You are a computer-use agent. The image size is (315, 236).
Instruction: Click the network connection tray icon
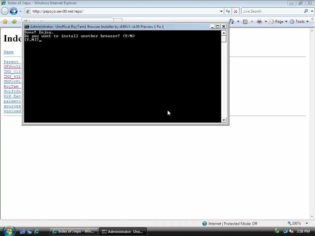[285, 231]
